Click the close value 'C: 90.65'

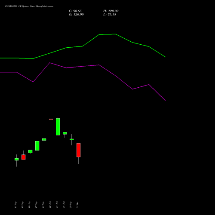coord(75,11)
